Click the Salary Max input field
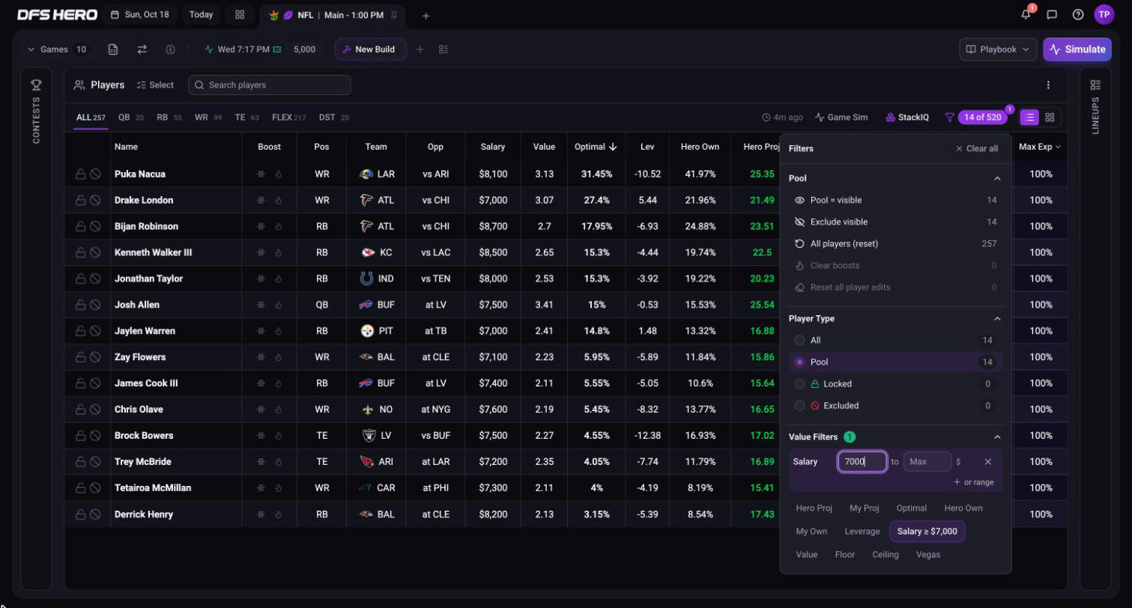The image size is (1132, 608). (927, 461)
